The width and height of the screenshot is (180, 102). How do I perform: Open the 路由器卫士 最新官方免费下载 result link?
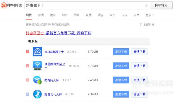coord(58,33)
